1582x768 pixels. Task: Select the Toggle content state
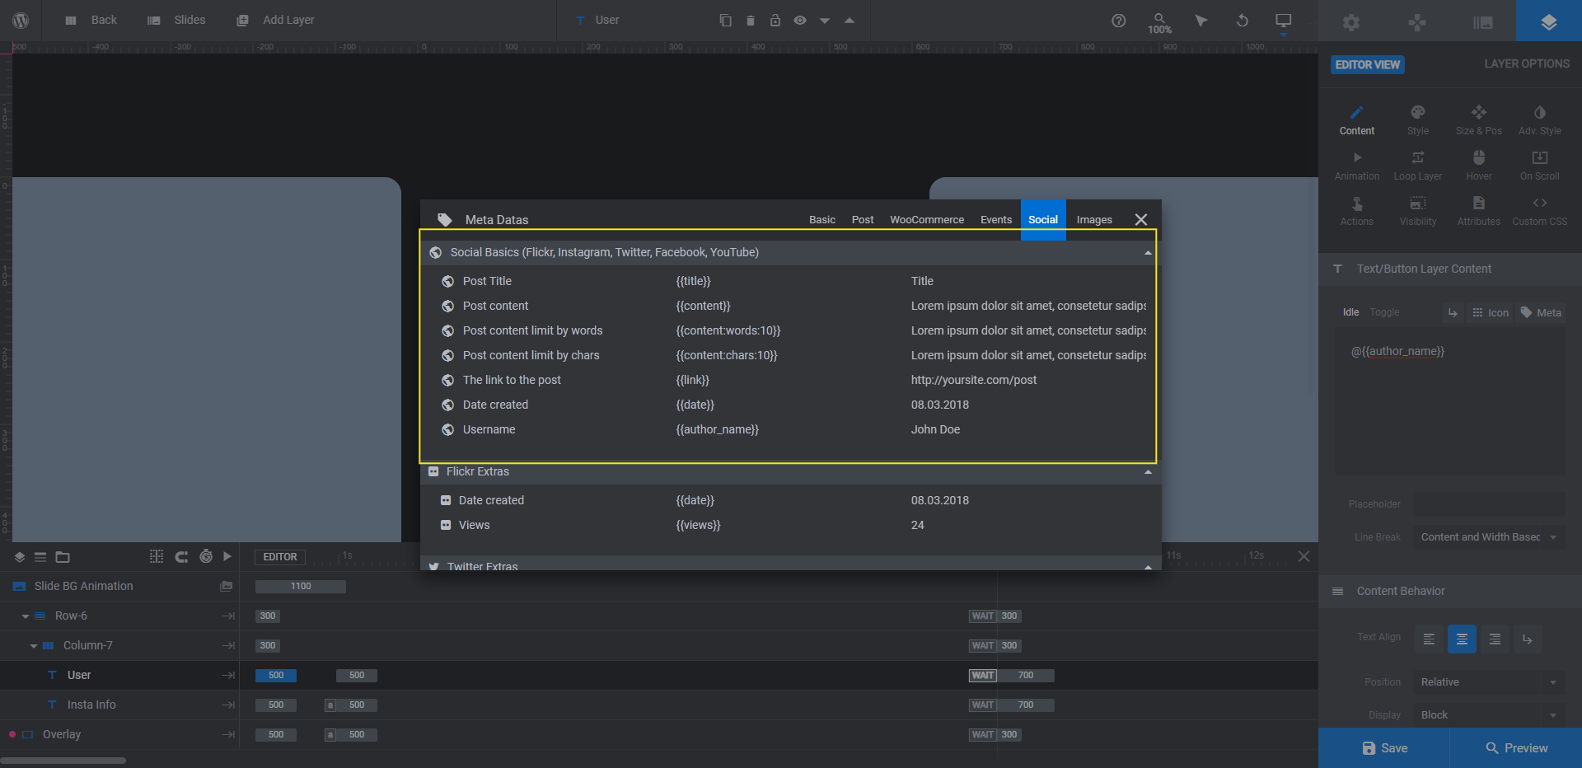click(x=1384, y=312)
